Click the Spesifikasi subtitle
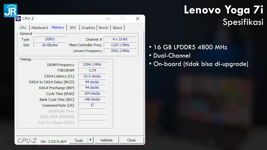The width and height of the screenshot is (267, 150). tap(243, 22)
